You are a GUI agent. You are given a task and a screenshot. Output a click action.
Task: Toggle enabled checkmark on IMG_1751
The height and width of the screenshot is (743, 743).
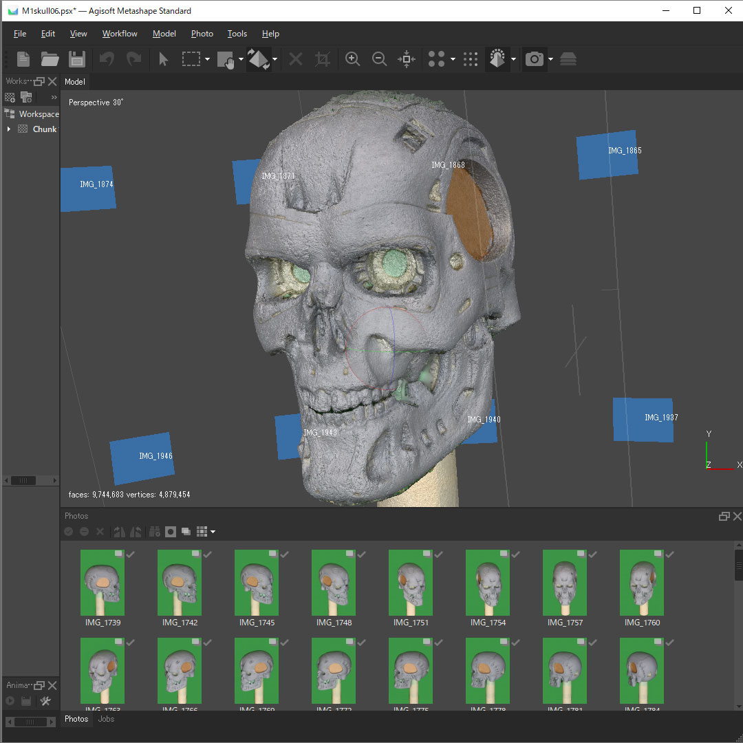pos(439,554)
